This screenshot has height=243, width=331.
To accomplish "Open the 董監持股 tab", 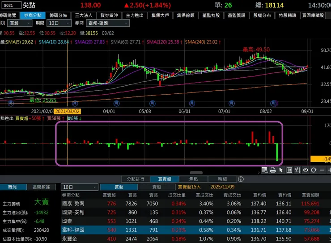I will 211,15.
